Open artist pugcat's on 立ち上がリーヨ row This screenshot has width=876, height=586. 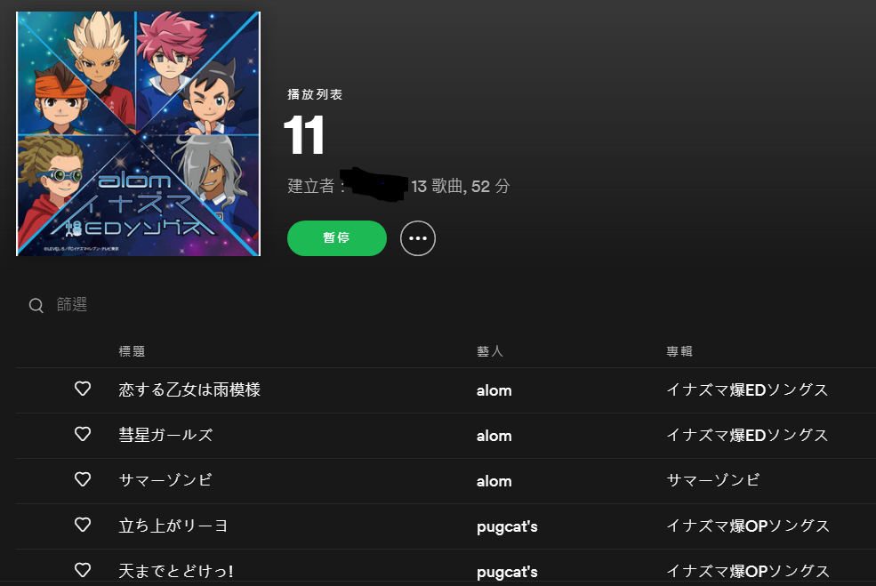(507, 526)
